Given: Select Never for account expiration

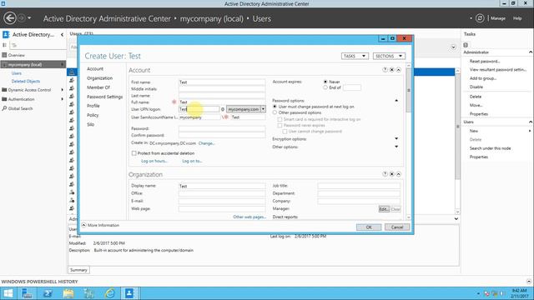Looking at the screenshot, I should (x=325, y=82).
